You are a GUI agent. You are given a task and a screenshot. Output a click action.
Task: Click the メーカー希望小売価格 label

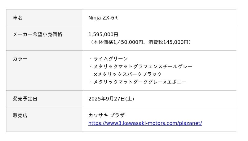pos(38,34)
